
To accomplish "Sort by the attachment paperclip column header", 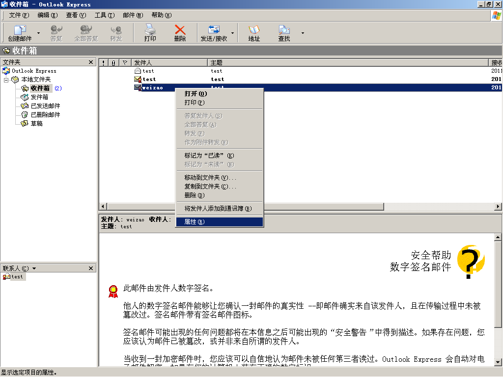I will (113, 62).
